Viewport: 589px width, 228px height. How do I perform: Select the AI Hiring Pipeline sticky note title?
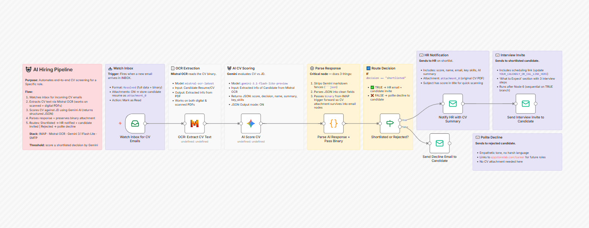[x=53, y=69]
